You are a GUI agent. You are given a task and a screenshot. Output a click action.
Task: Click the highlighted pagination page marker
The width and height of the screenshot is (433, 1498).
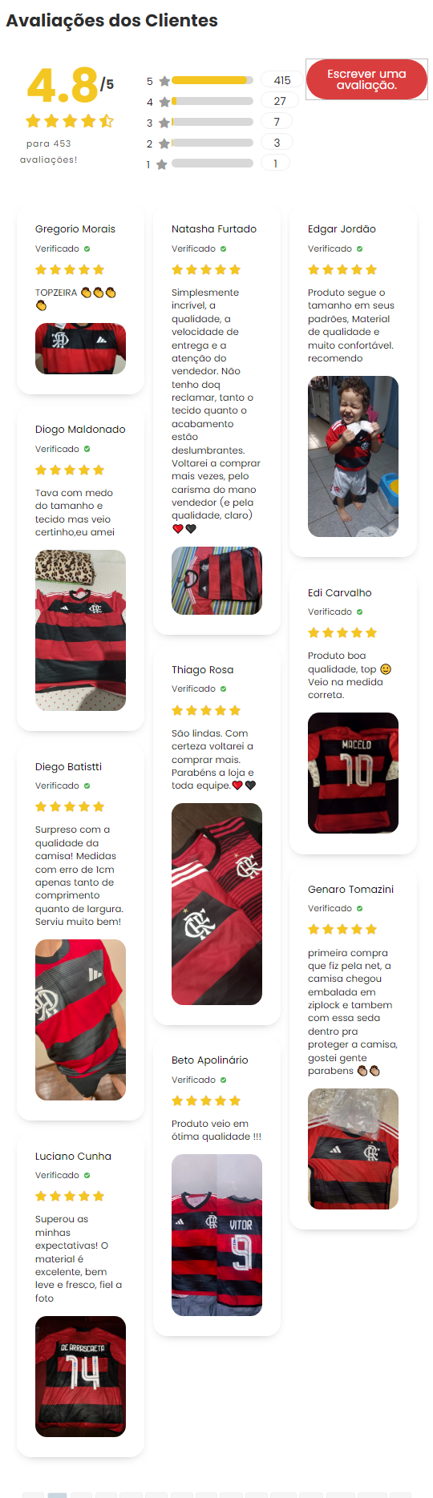(x=57, y=1495)
